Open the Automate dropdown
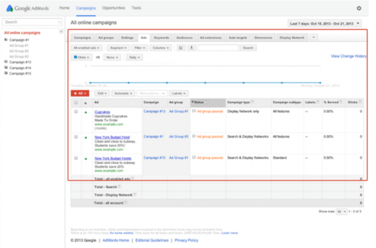 [x=123, y=93]
